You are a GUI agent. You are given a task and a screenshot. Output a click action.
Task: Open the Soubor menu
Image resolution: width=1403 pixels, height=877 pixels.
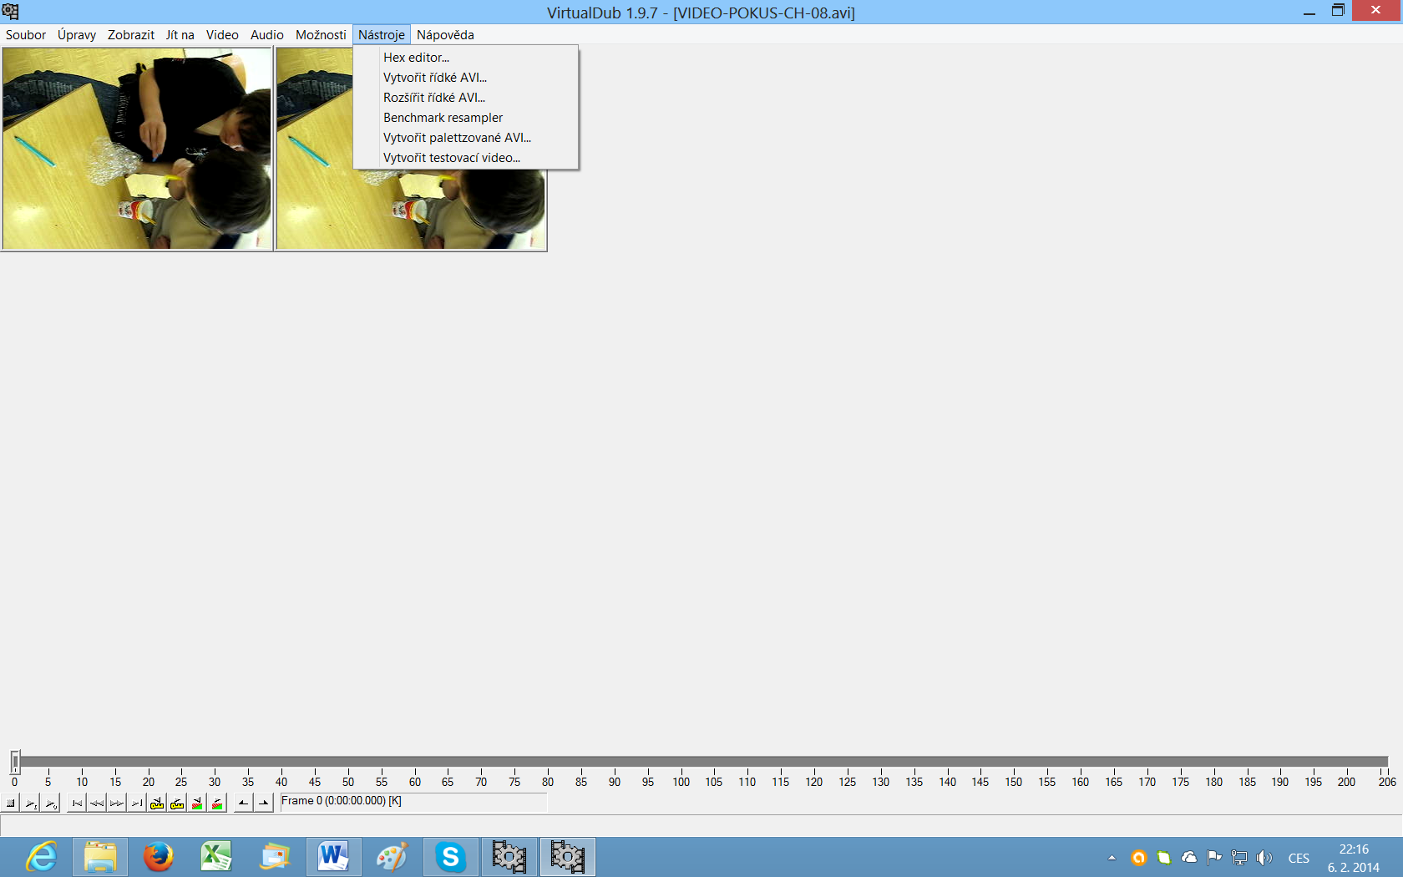[x=26, y=35]
